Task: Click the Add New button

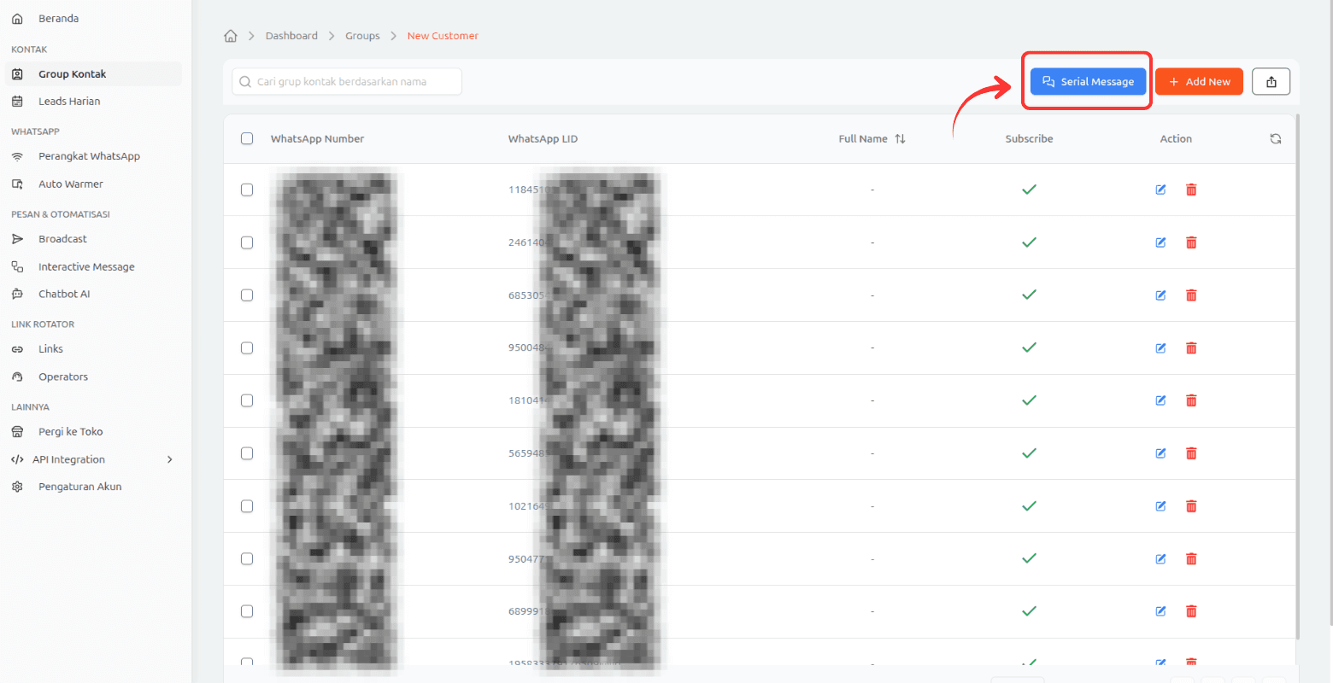Action: 1199,82
